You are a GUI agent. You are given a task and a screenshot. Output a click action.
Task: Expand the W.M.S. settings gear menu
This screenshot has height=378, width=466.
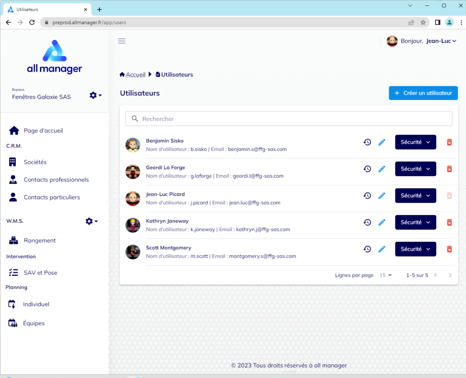tap(91, 221)
